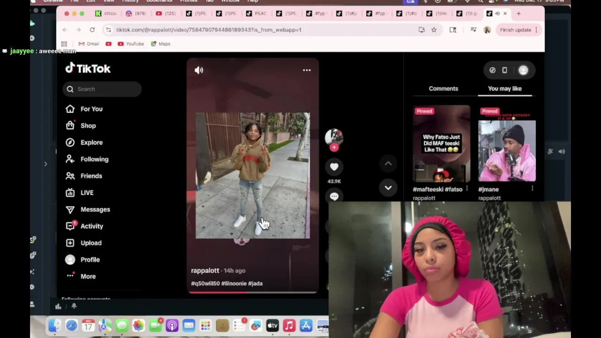Open video comments via speech bubble icon
The image size is (601, 338).
click(334, 196)
